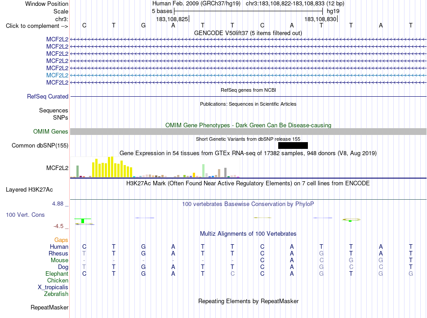
Task: Click the 'chr3:' ruler label
Action: click(62, 19)
